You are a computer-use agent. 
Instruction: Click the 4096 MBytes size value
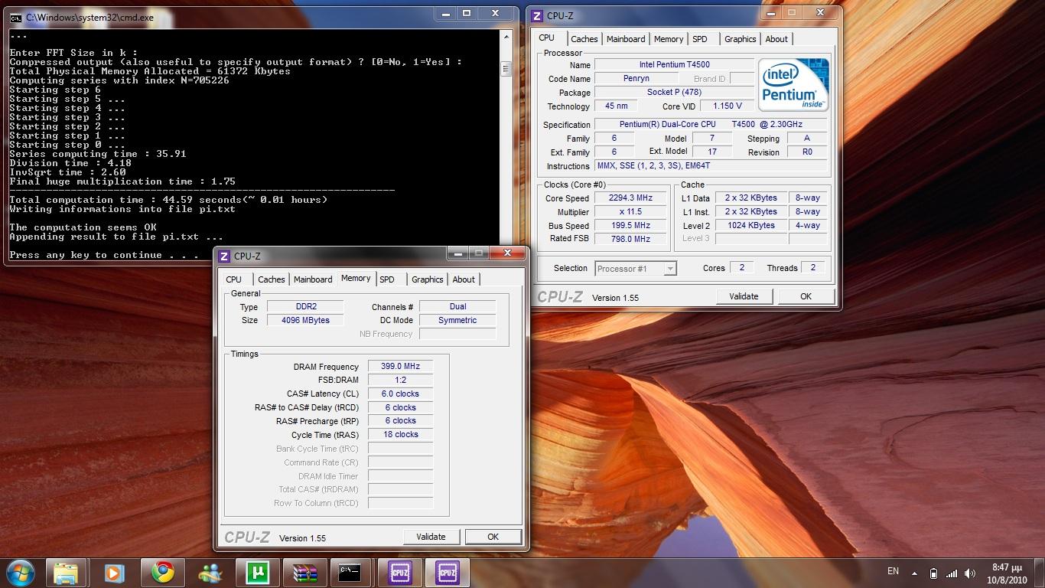coord(306,320)
